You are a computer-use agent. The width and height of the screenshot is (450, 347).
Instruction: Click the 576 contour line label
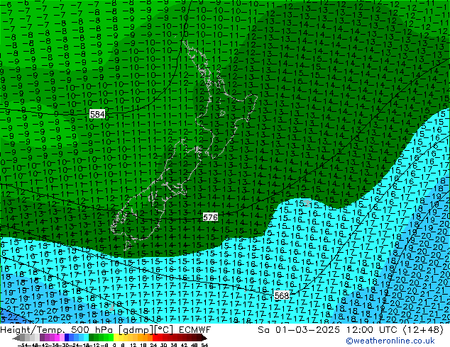[x=210, y=217]
